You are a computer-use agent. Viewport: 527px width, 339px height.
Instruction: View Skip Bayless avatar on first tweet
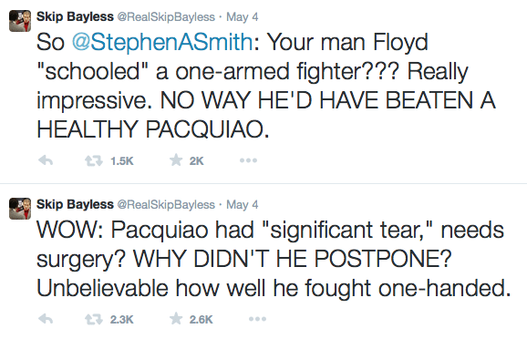(20, 21)
